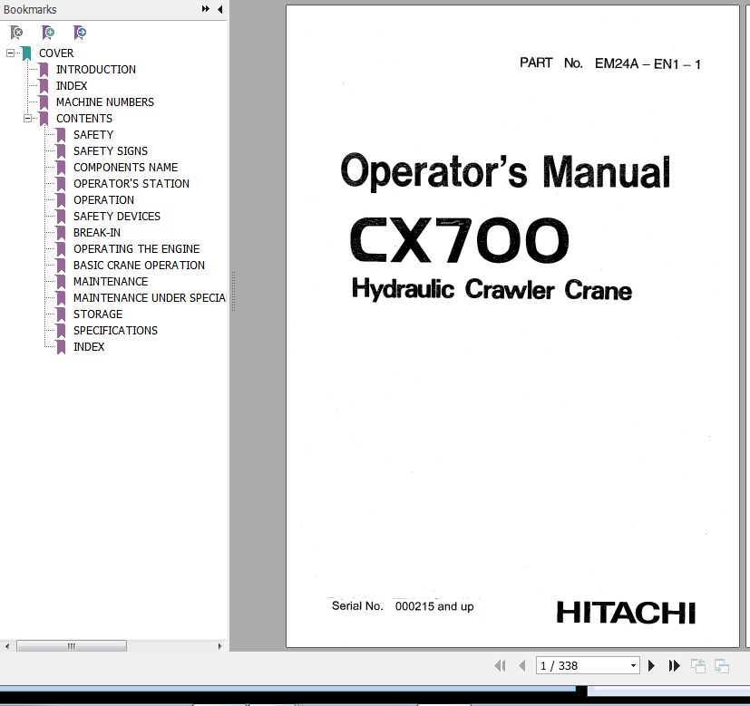Select the OPERATOR'S STATION bookmark
The width and height of the screenshot is (750, 706).
point(131,184)
